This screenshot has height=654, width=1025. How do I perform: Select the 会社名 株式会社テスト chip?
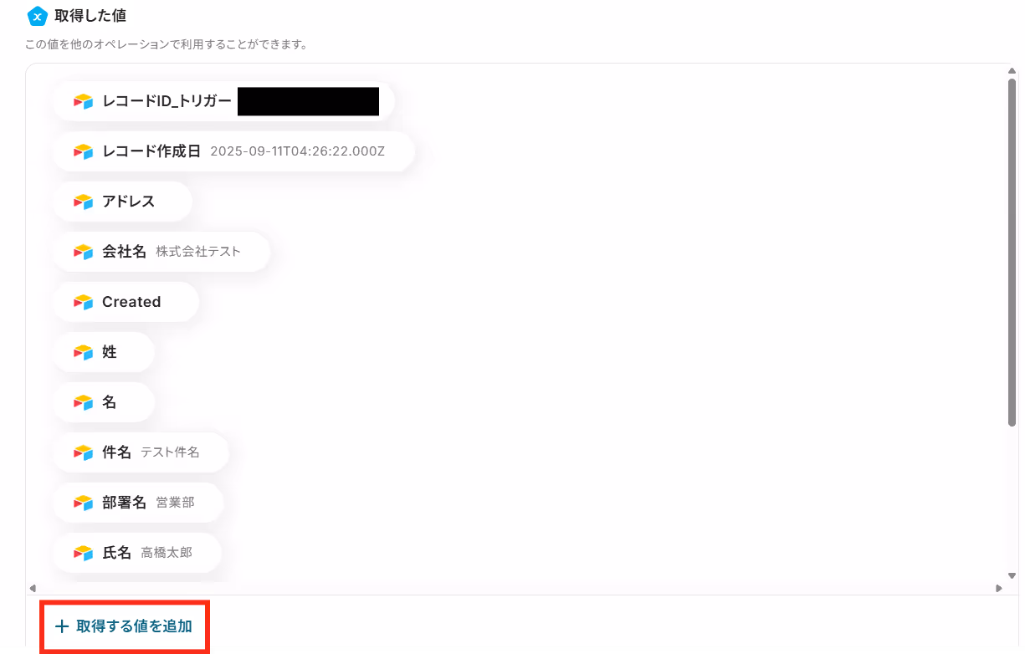click(x=161, y=252)
